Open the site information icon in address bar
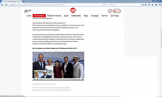This screenshot has width=162, height=97. tap(5, 5)
